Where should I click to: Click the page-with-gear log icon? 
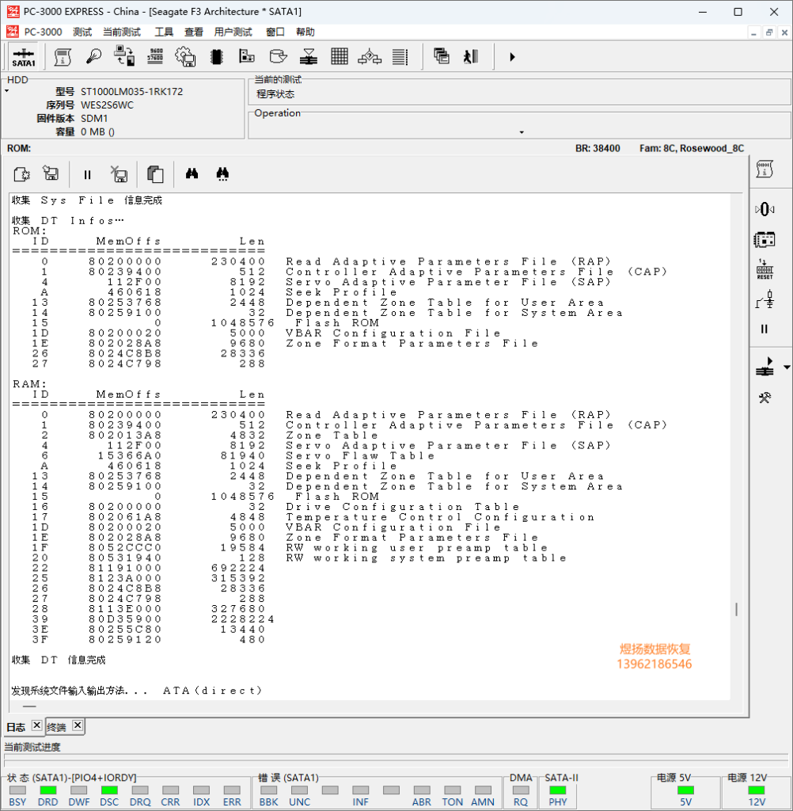click(21, 174)
